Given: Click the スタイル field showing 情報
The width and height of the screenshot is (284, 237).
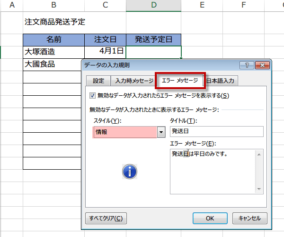Looking at the screenshot, I should 125,132.
